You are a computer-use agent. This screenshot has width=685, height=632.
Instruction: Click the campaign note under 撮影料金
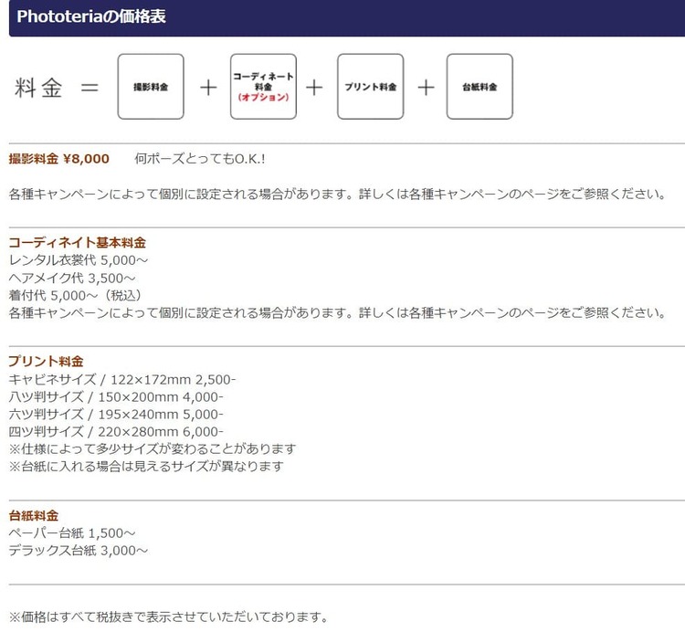click(x=337, y=194)
